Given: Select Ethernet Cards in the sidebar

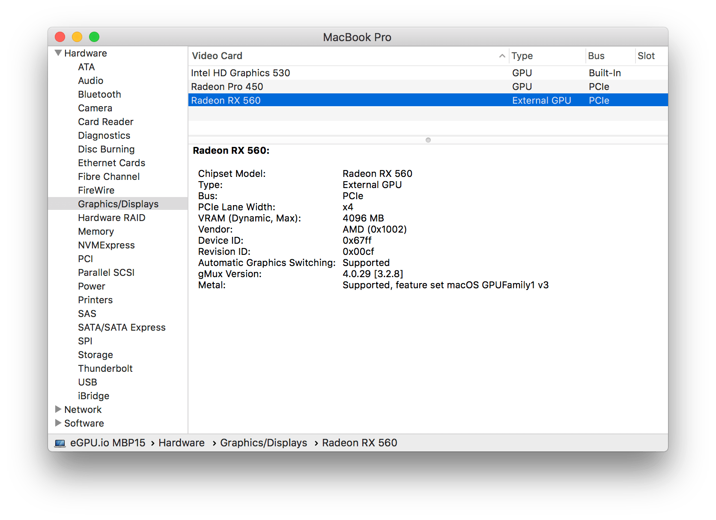Looking at the screenshot, I should pos(112,163).
